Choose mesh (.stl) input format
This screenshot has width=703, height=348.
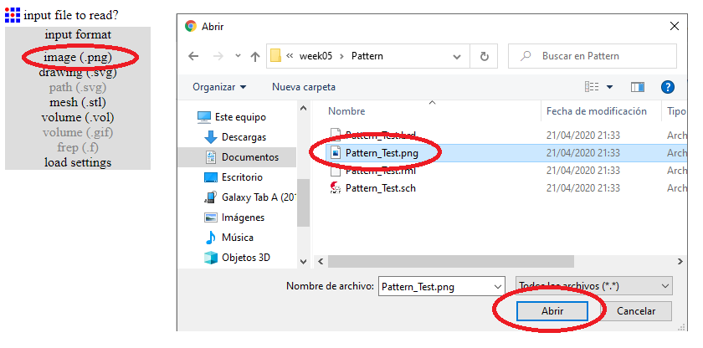tap(77, 102)
